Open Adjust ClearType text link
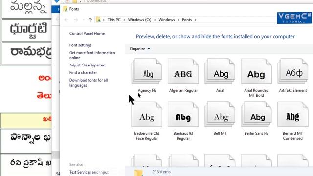The width and height of the screenshot is (313, 176). (x=88, y=65)
